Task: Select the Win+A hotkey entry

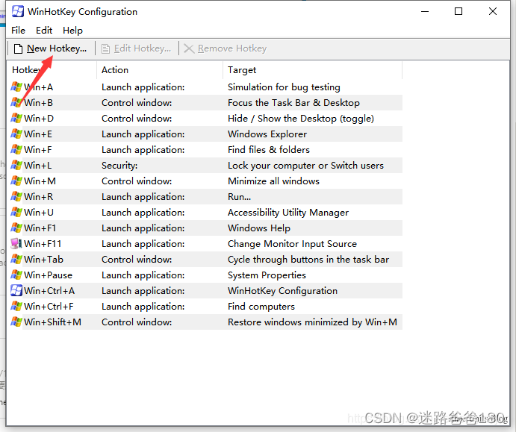Action: (x=38, y=87)
